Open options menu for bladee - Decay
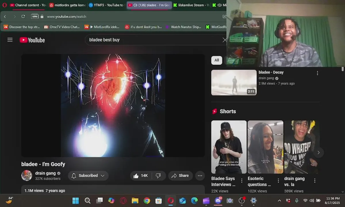The image size is (345, 207). [317, 73]
